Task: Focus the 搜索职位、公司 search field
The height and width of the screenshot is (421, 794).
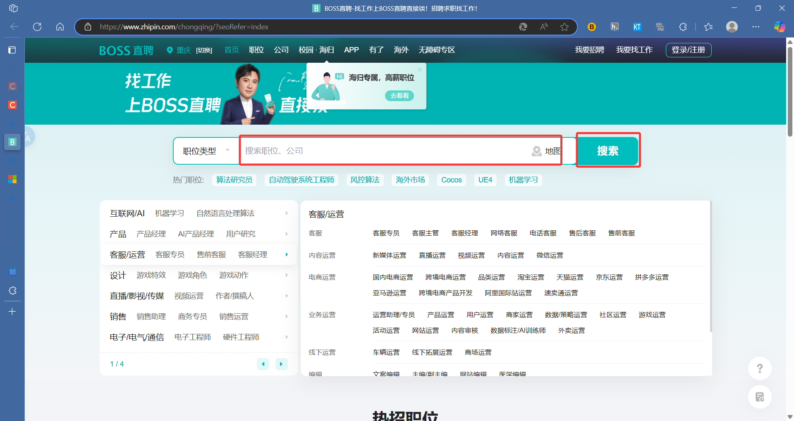Action: [x=385, y=151]
